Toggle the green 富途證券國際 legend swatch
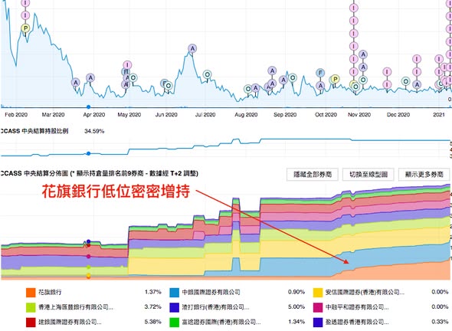The image size is (452, 331). tap(175, 323)
